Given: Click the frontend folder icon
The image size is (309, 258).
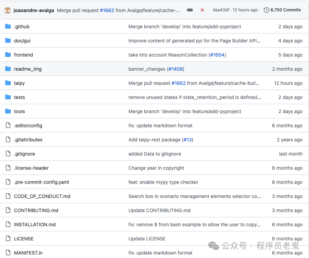Looking at the screenshot, I should point(8,55).
